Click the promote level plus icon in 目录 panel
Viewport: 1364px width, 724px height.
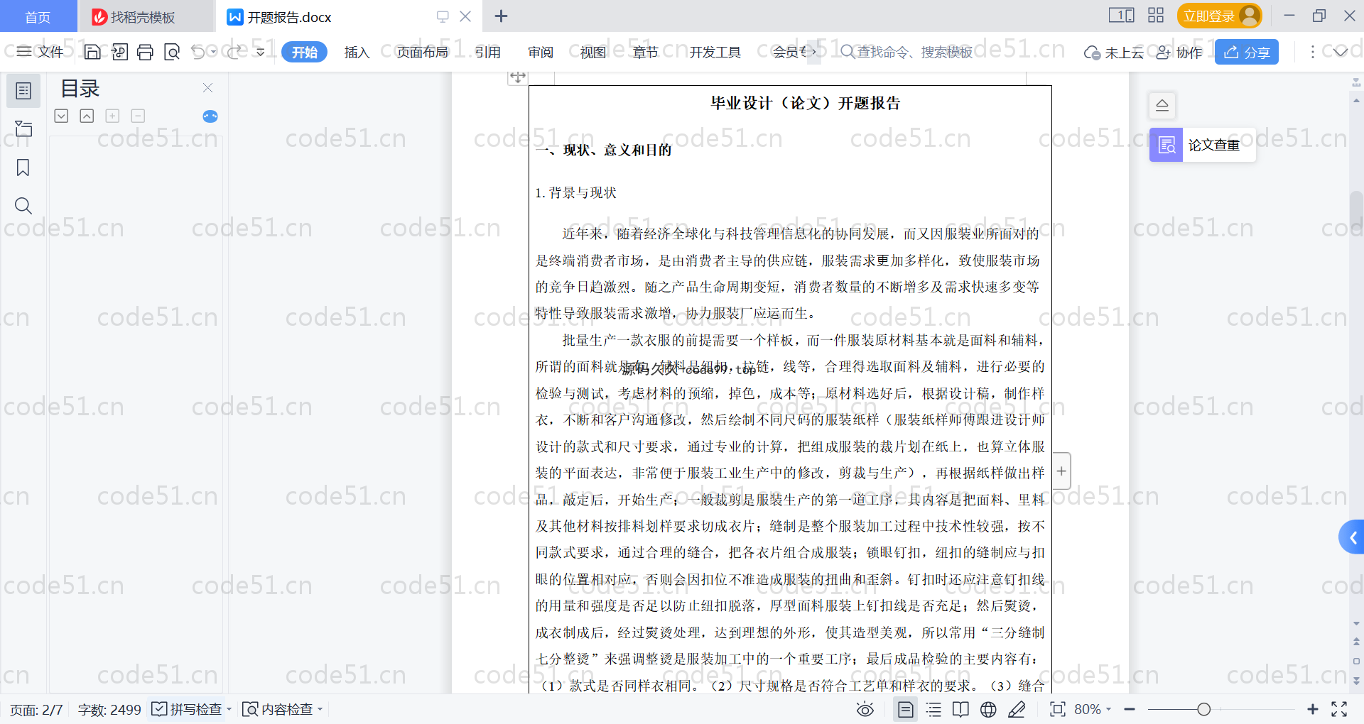(112, 116)
